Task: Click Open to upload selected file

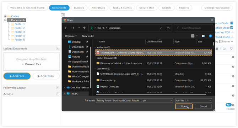Action: [x=184, y=106]
